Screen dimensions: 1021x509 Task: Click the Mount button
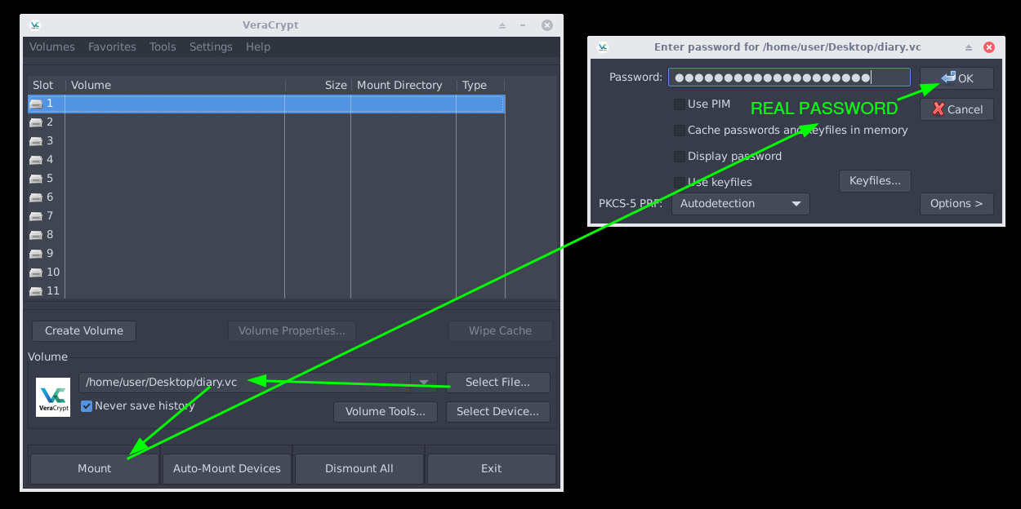coord(95,468)
